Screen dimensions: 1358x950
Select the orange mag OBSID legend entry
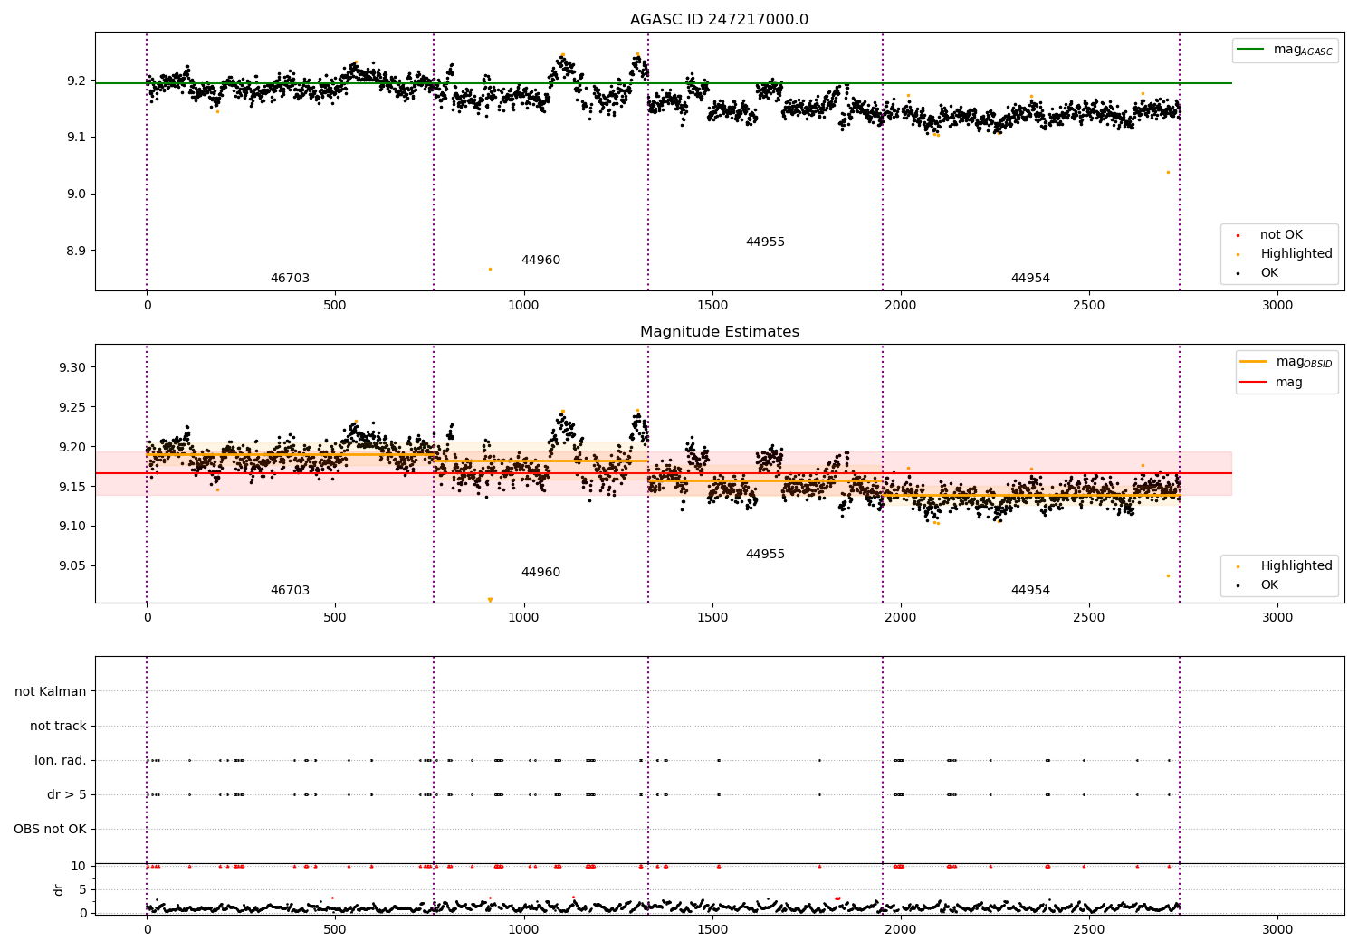point(1286,362)
